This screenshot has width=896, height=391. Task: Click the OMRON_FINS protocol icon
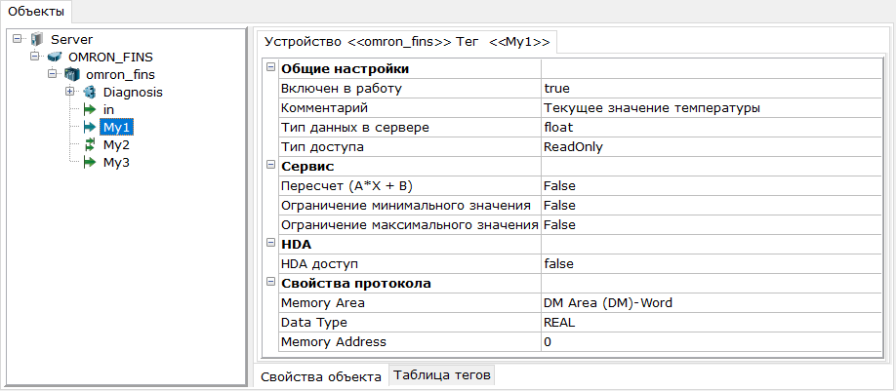pyautogui.click(x=55, y=57)
